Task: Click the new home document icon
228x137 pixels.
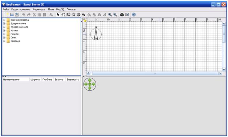Action: pos(7,14)
